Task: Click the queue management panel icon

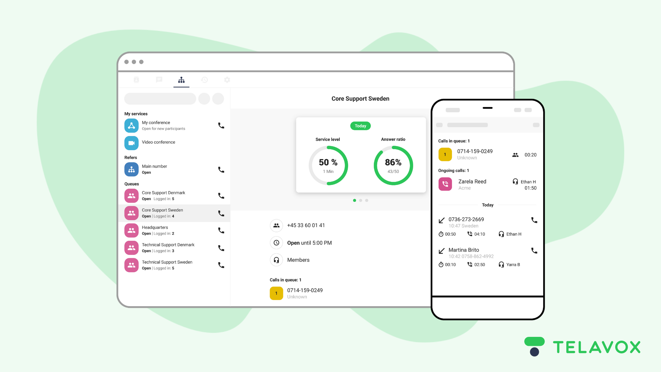Action: click(x=181, y=80)
